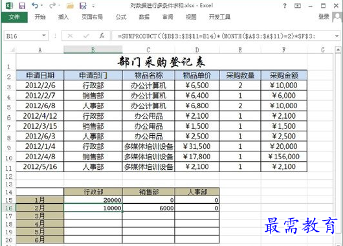Select header cell 申请部门
The width and height of the screenshot is (343, 246).
tap(93, 75)
